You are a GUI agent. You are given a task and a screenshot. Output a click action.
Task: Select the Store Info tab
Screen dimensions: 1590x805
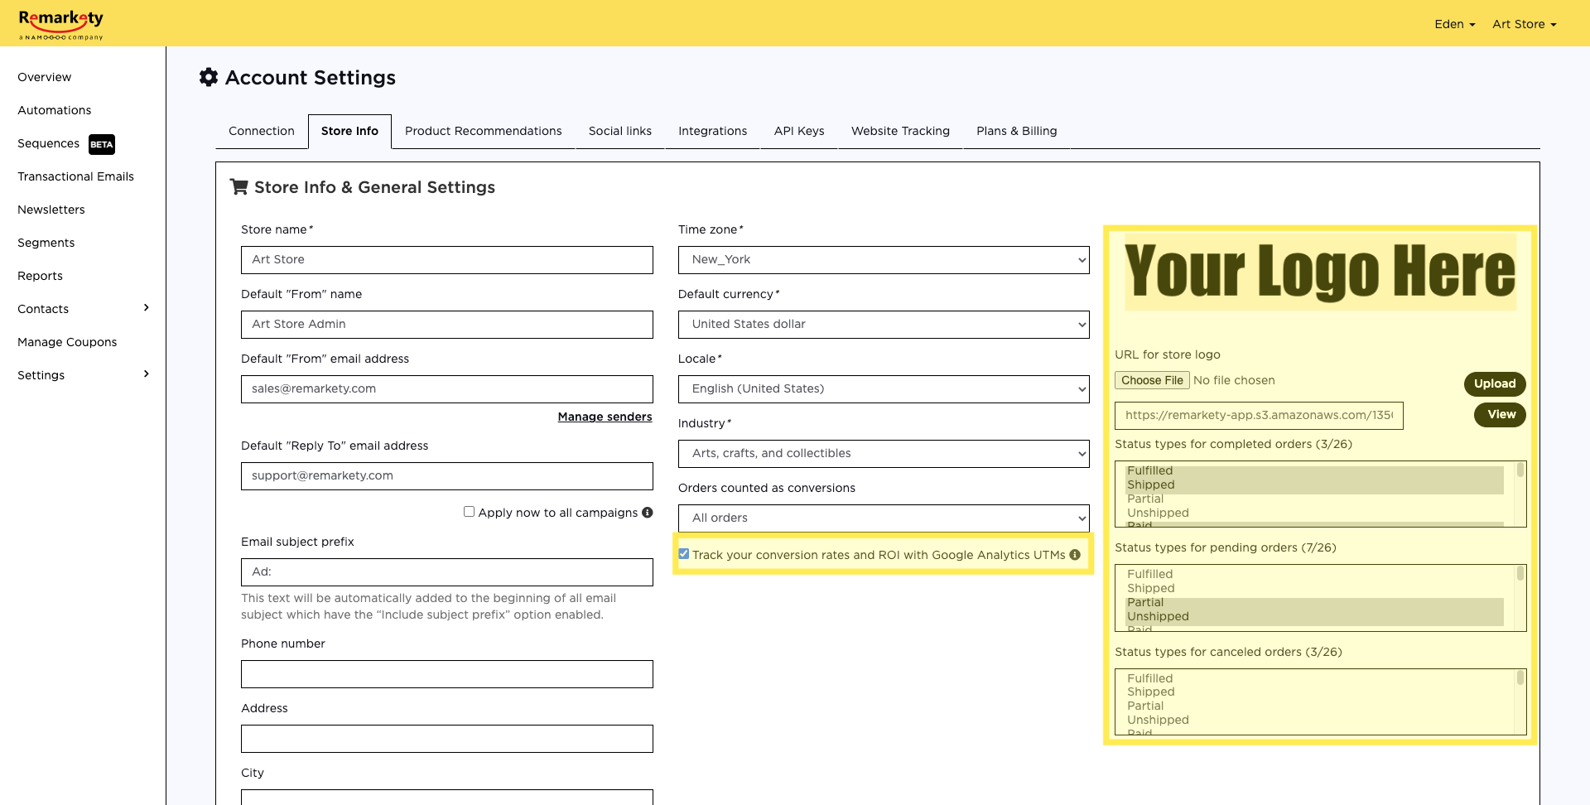tap(349, 131)
